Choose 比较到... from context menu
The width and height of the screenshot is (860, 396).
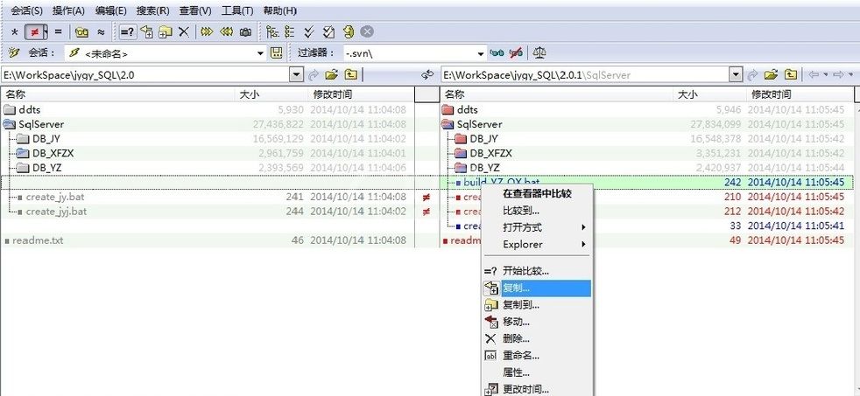point(537,211)
